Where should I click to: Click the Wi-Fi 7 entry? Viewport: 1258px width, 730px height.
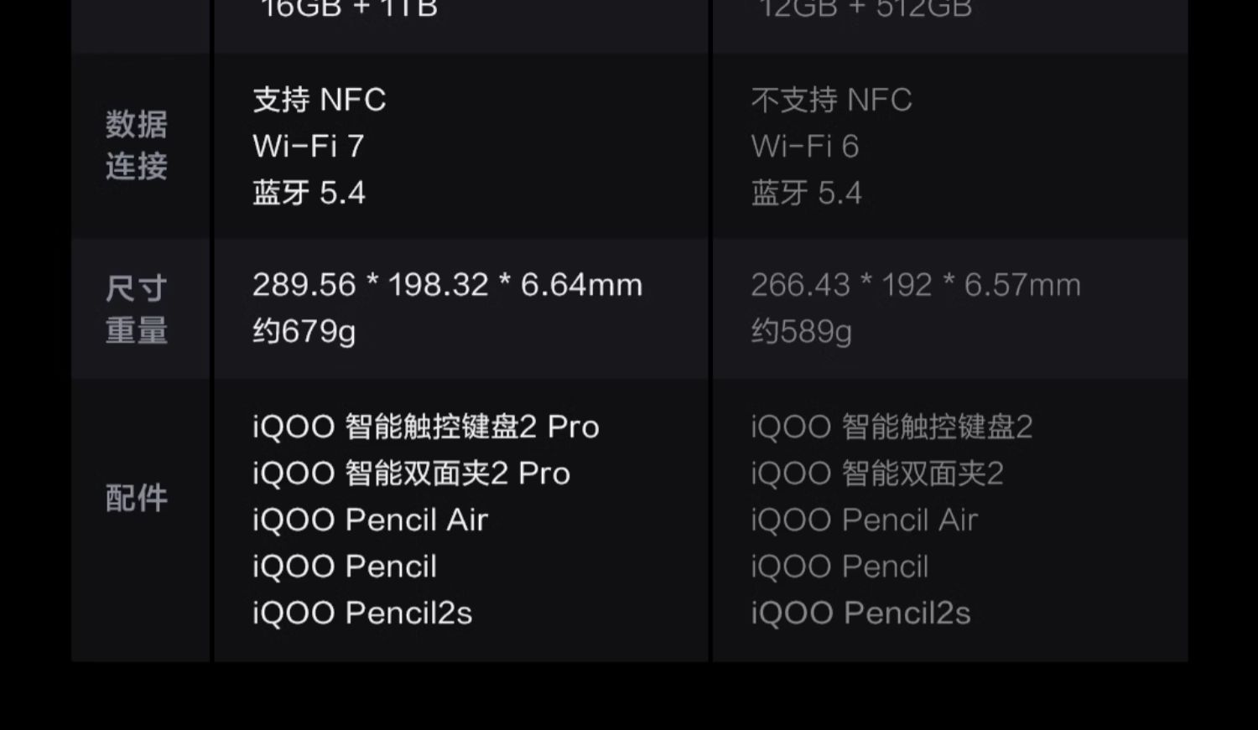[x=309, y=146]
